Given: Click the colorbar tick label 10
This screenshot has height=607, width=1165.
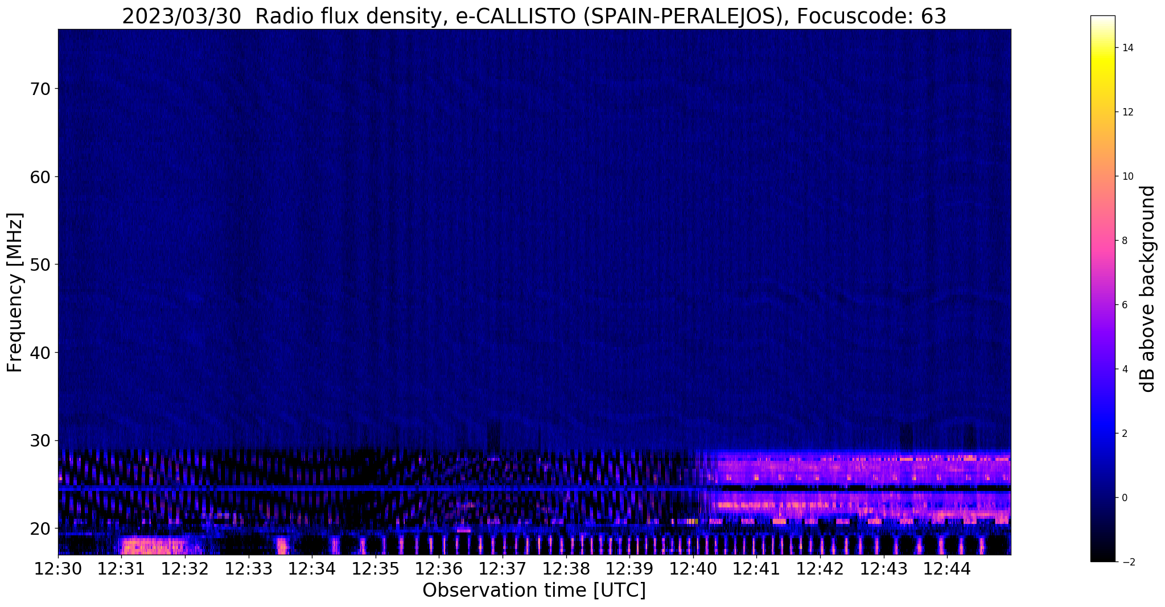Looking at the screenshot, I should [x=1127, y=176].
